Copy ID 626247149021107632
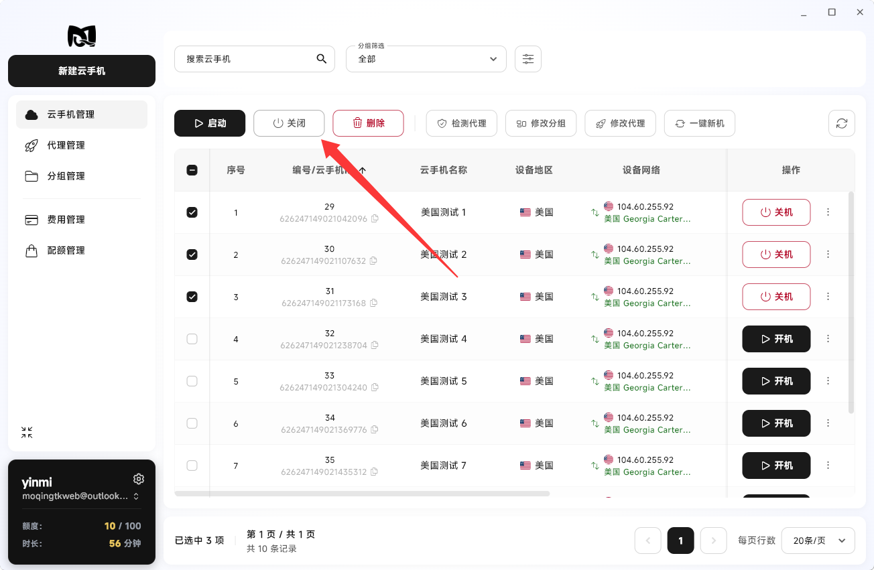874x570 pixels. point(373,261)
